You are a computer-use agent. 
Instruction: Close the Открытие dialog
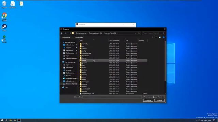point(165,29)
